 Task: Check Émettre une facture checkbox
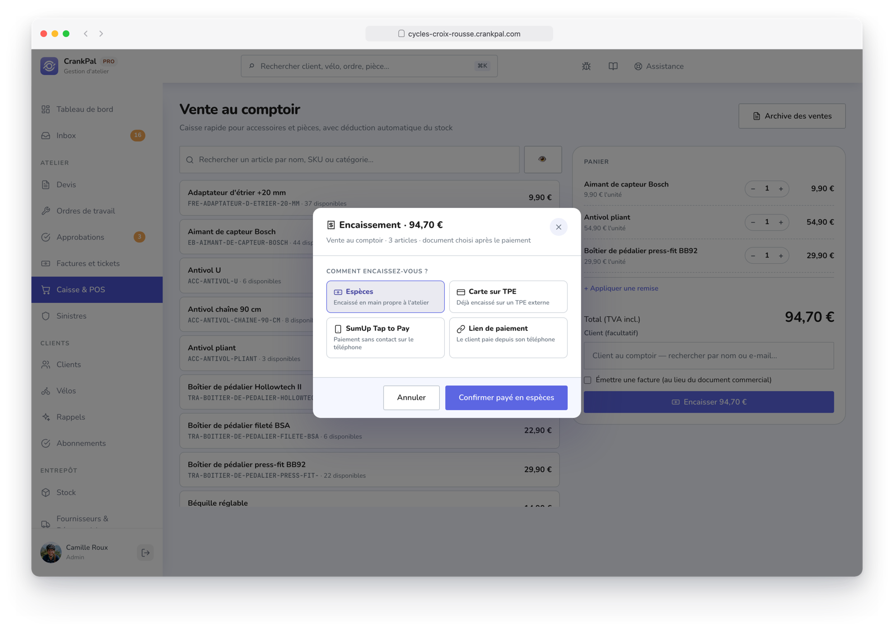(x=588, y=380)
